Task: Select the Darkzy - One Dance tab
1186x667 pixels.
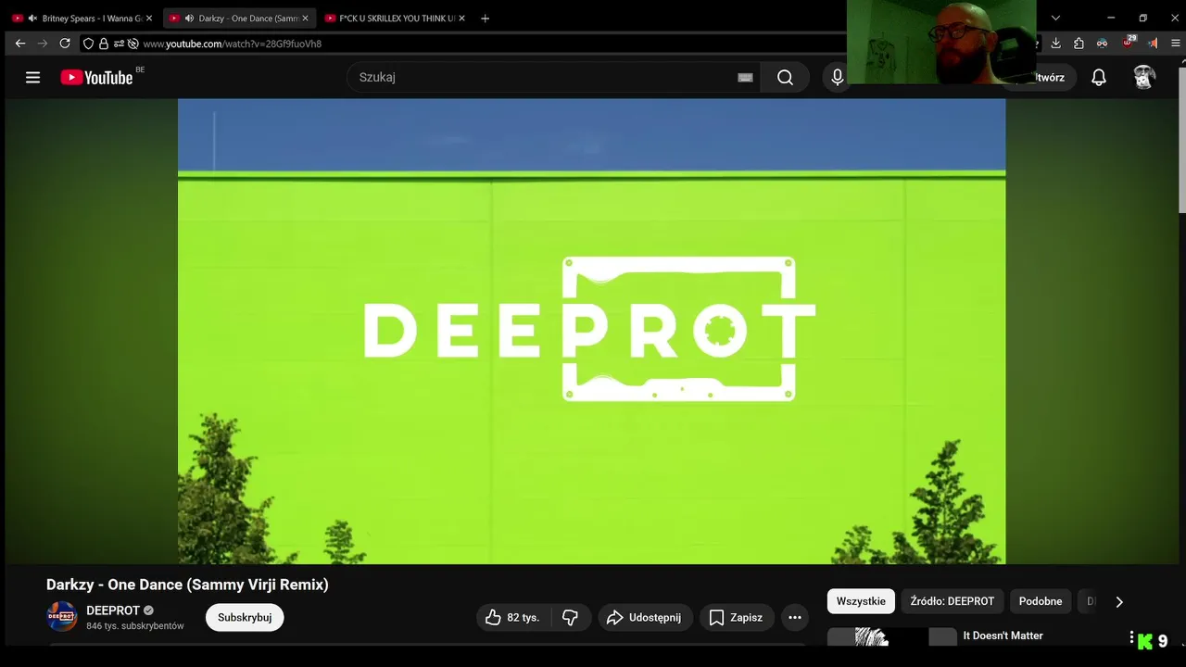Action: pyautogui.click(x=239, y=19)
